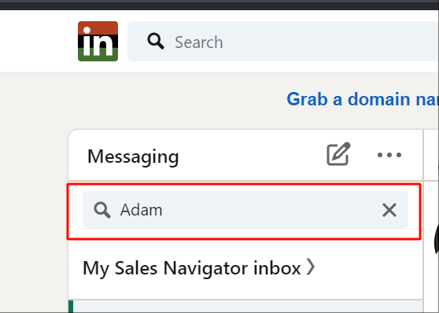This screenshot has width=439, height=313.
Task: Click the magnifier icon in the messages search
Action: [x=102, y=210]
